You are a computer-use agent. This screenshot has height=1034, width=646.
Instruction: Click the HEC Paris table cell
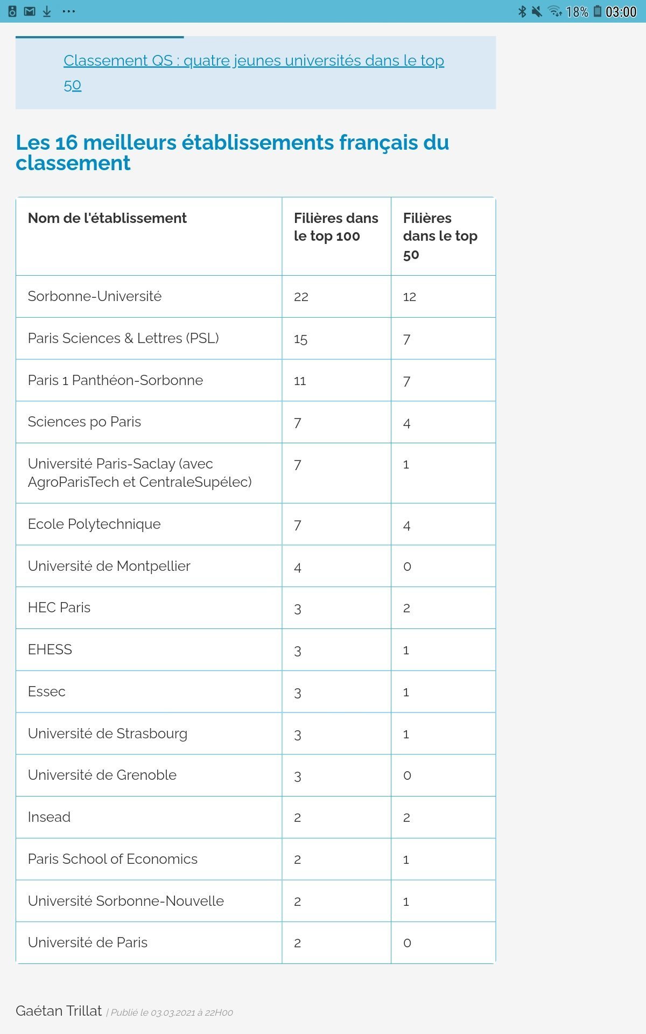click(59, 607)
